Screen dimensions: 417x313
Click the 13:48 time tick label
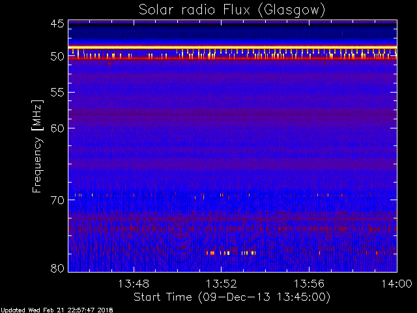pos(134,284)
